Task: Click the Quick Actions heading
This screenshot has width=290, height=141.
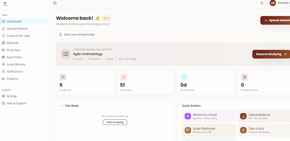Action: [191, 106]
